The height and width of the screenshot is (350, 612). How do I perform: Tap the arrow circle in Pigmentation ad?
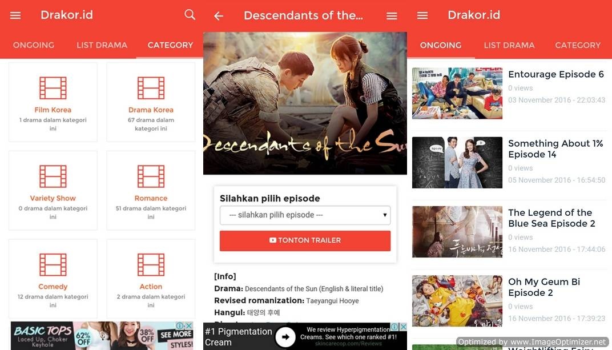tap(285, 337)
